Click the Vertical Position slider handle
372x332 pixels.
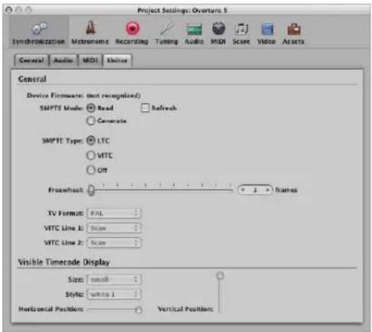(220, 276)
